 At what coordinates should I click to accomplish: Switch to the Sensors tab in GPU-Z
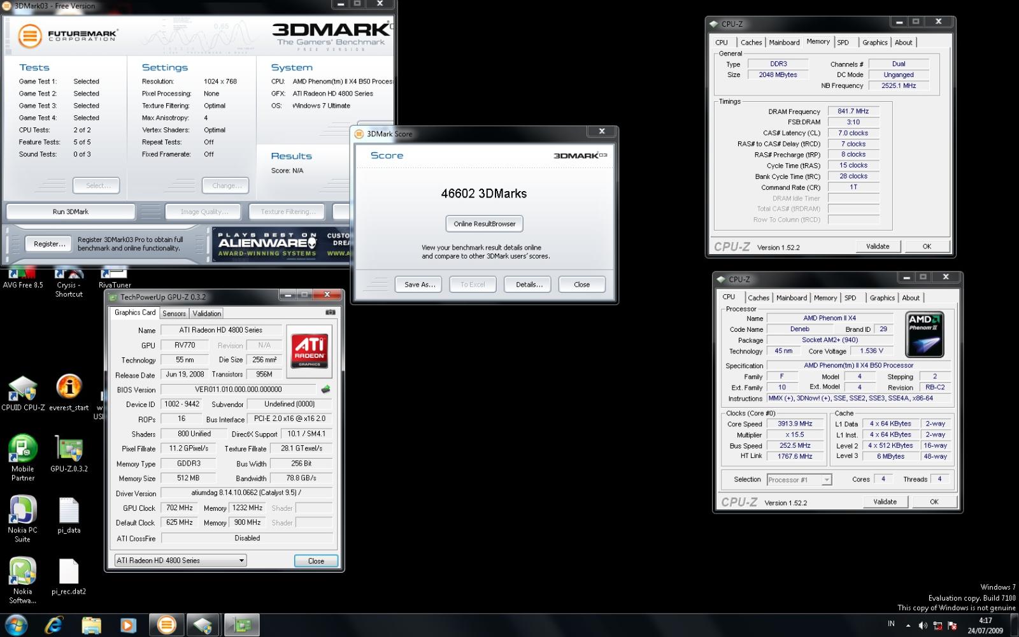(174, 313)
